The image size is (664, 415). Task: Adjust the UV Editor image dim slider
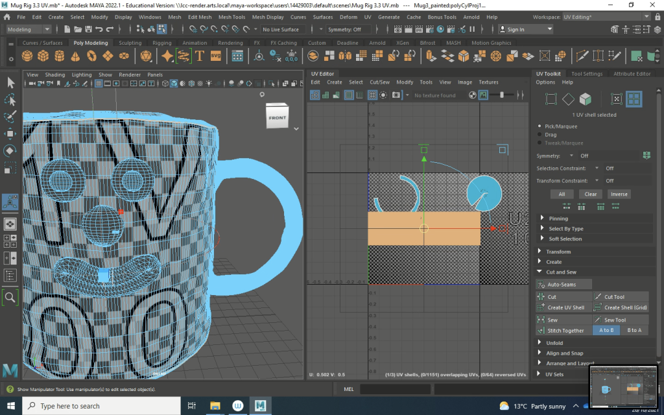point(502,95)
